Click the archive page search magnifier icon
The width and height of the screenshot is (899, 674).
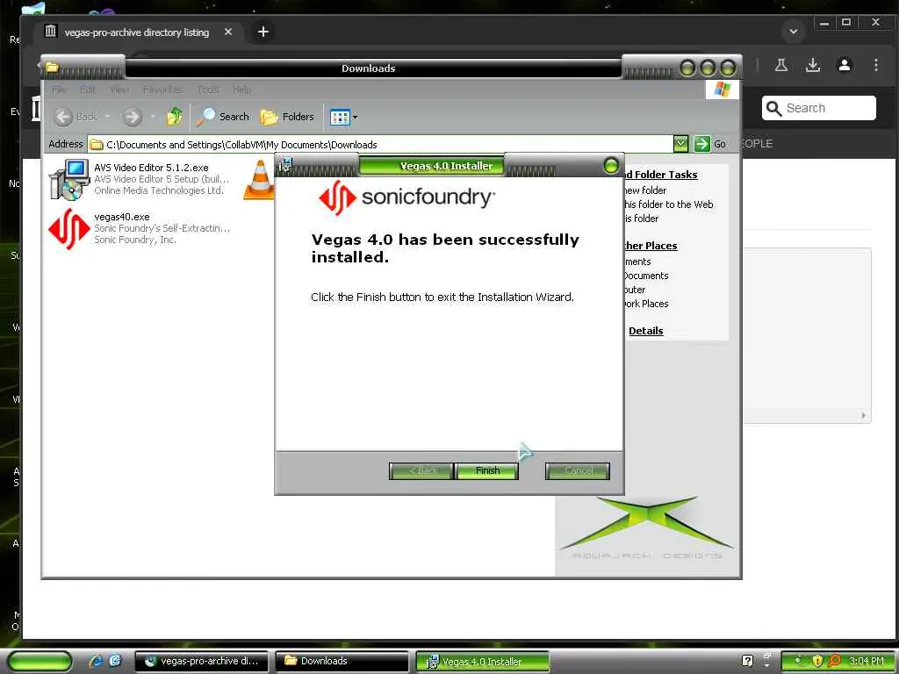[774, 108]
